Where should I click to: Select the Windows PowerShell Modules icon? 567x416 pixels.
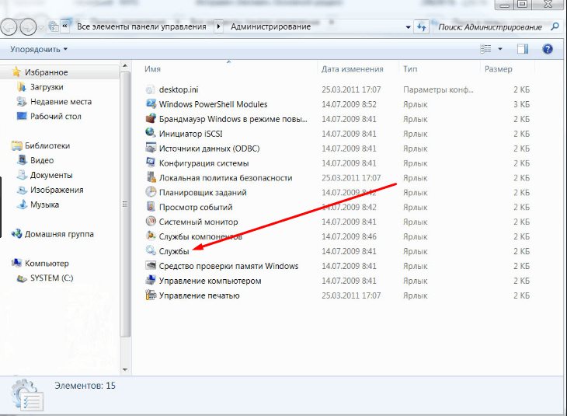(151, 104)
